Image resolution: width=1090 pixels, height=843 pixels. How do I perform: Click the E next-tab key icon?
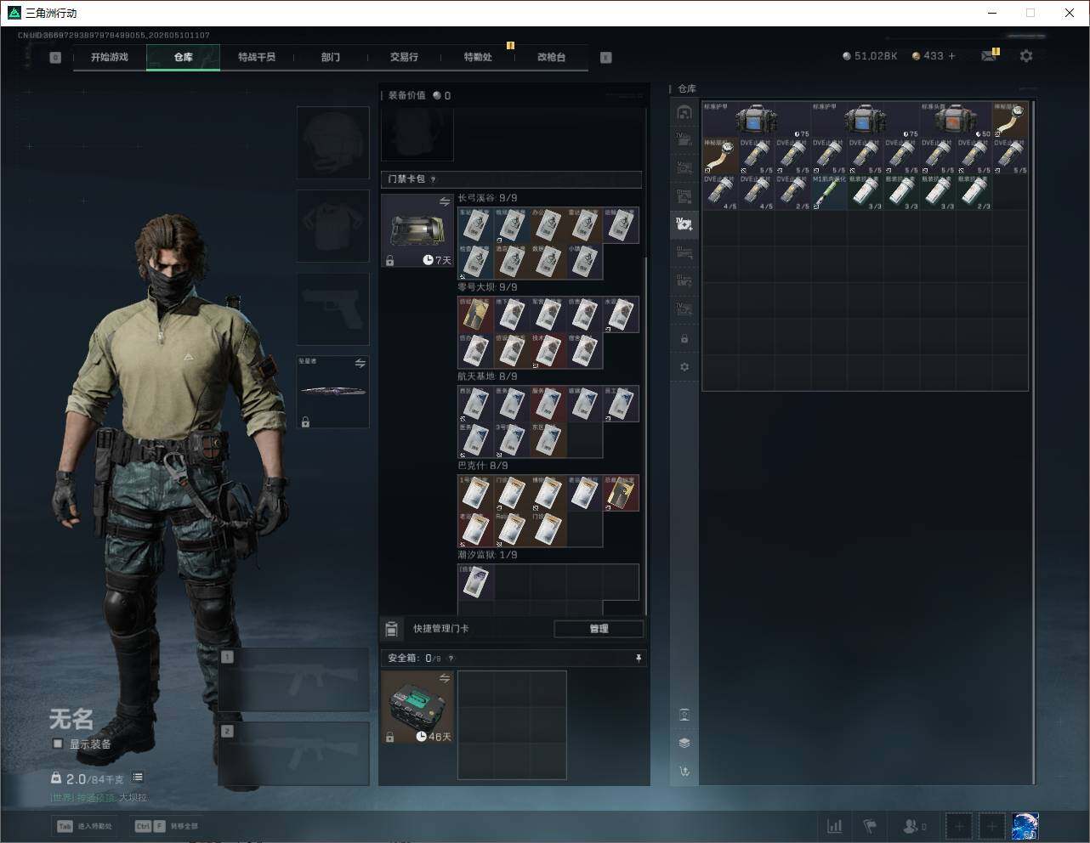606,58
